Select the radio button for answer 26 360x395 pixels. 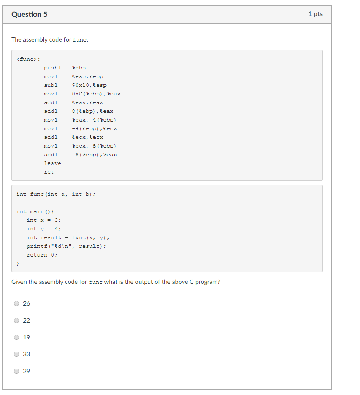pyautogui.click(x=17, y=304)
